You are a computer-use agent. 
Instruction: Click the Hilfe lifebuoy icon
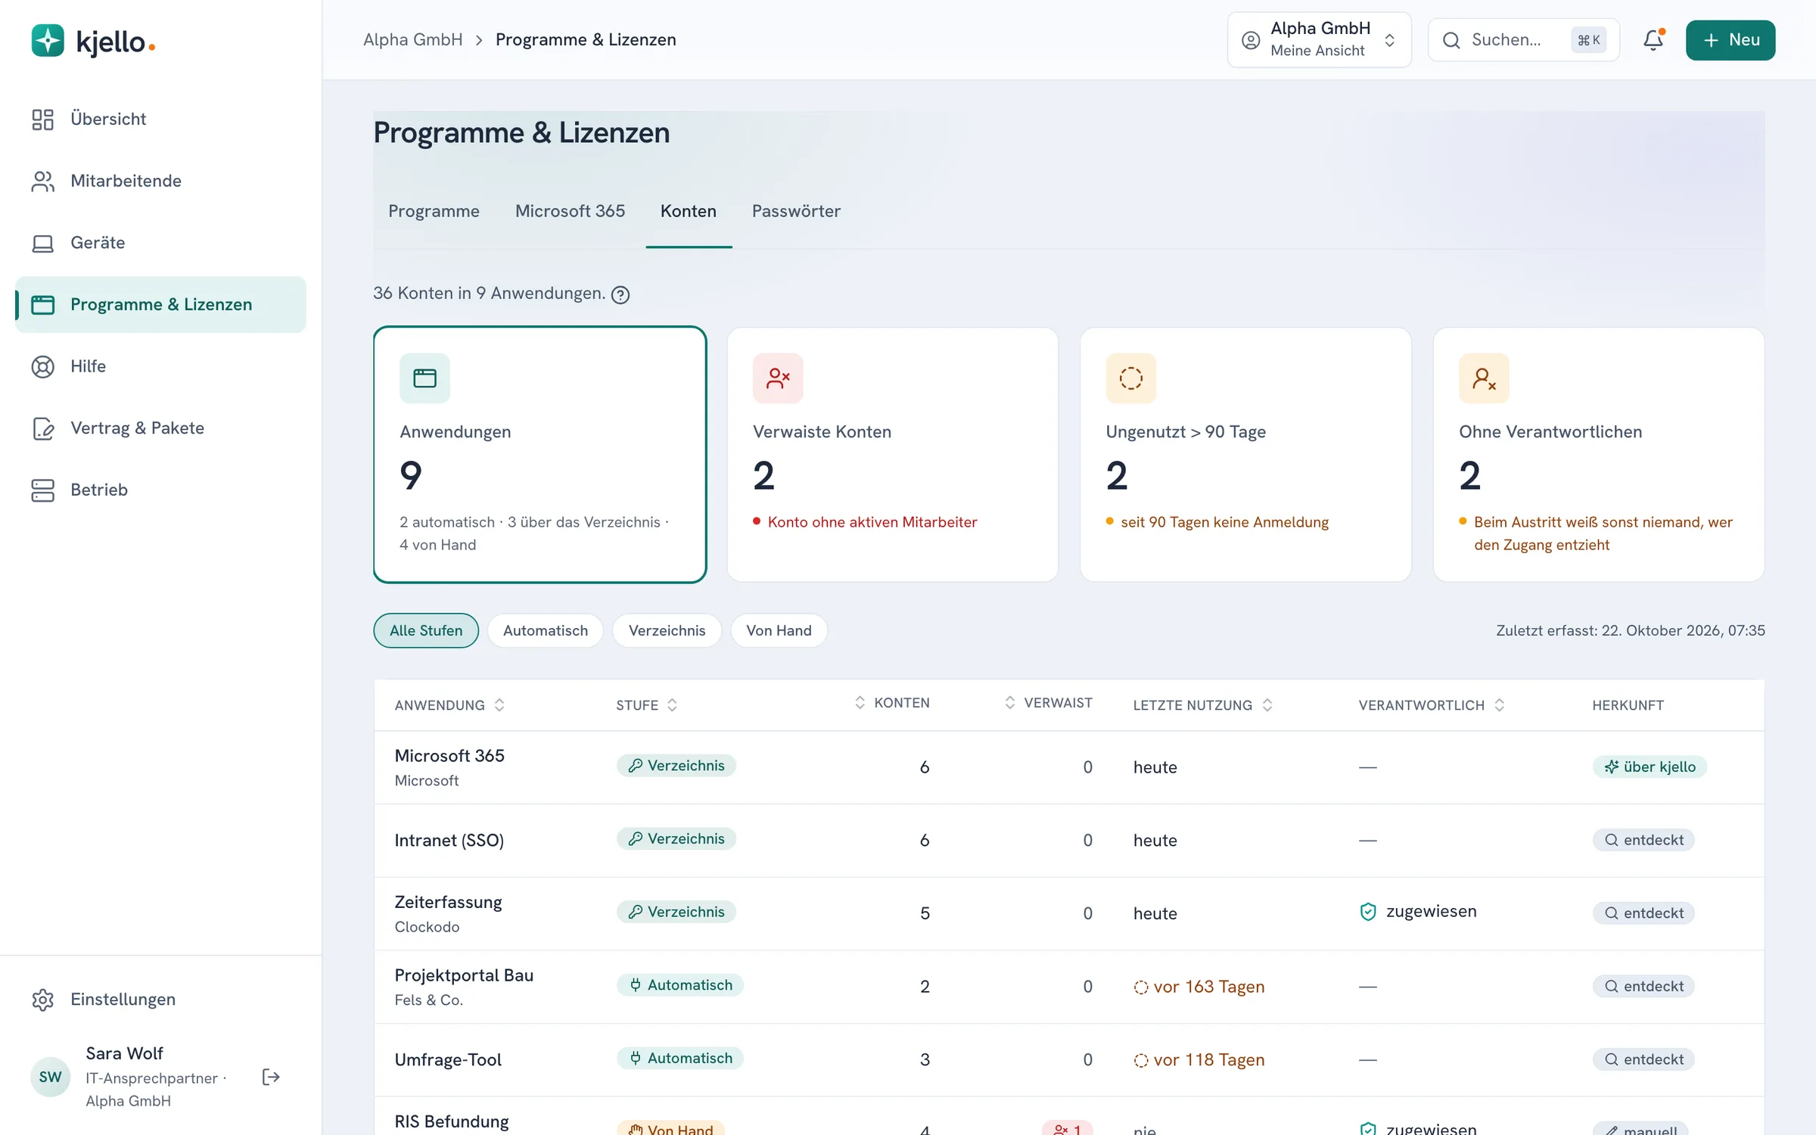(42, 367)
